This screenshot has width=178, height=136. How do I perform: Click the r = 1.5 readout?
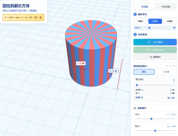click(x=171, y=114)
